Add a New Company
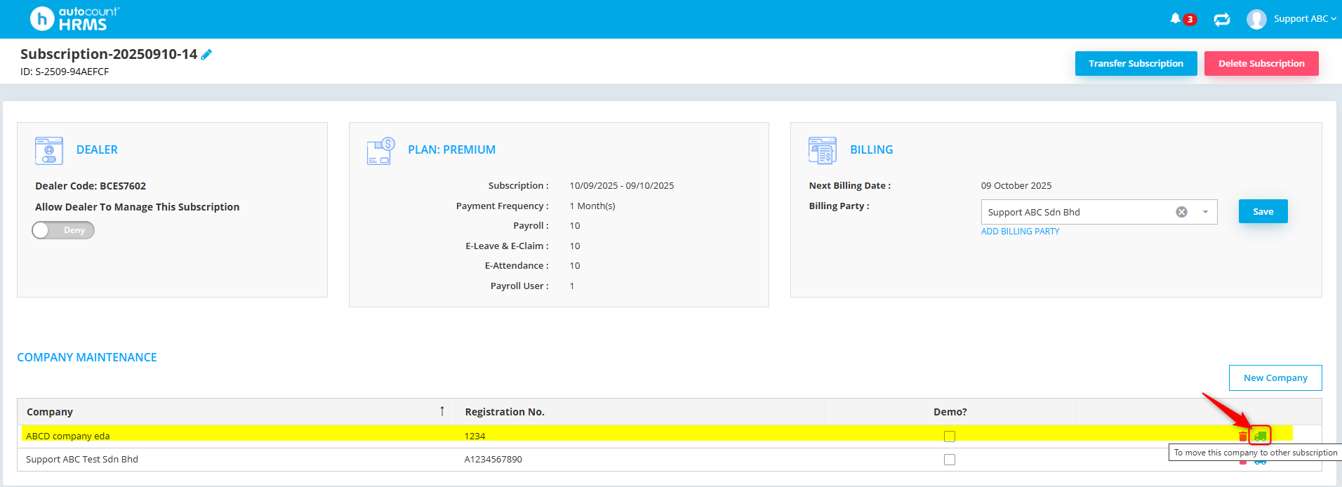The width and height of the screenshot is (1342, 487). 1275,378
